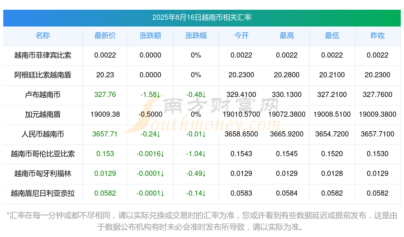Click the opening value 0.0583
The width and height of the screenshot is (404, 237).
click(x=241, y=193)
